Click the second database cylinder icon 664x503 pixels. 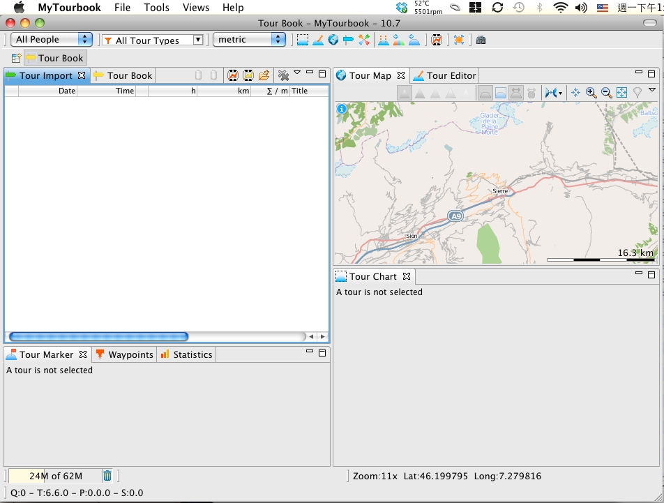[x=214, y=75]
